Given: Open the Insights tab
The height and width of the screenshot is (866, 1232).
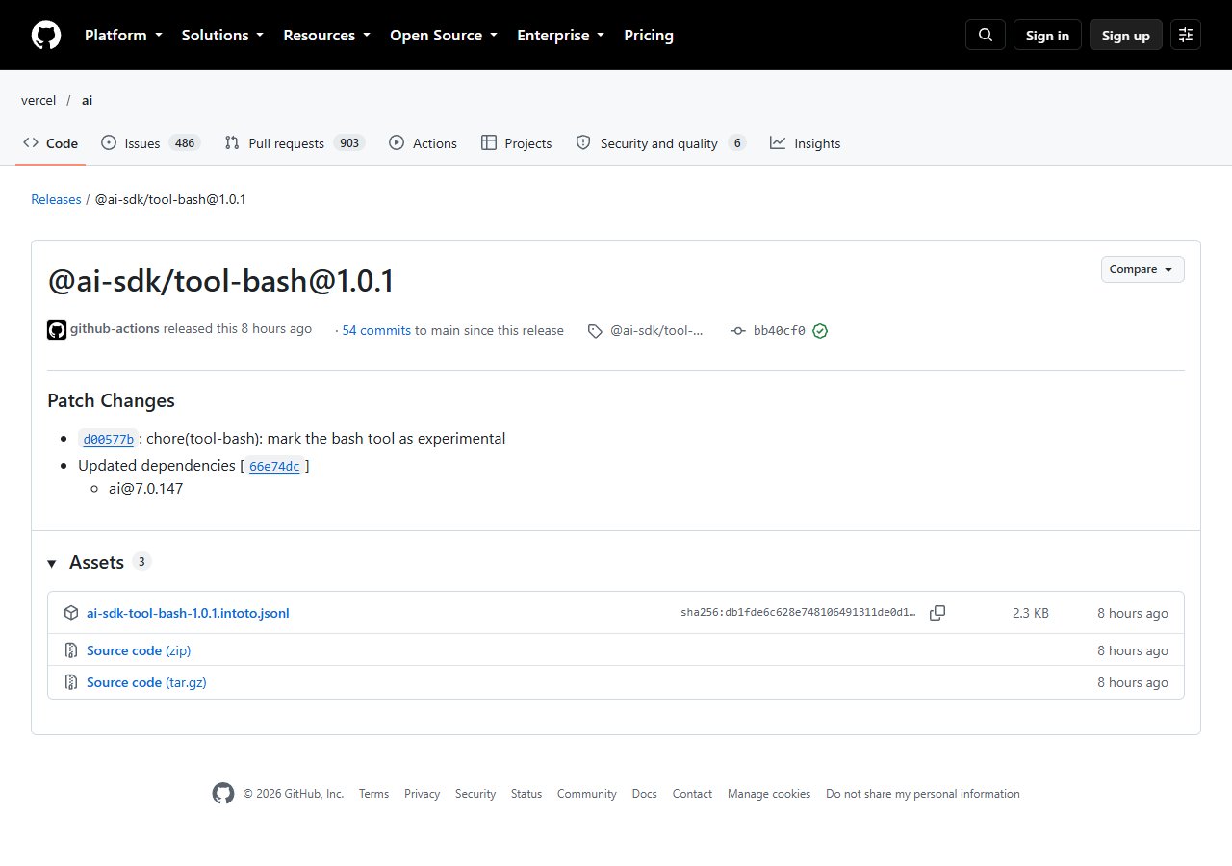Looking at the screenshot, I should point(806,143).
